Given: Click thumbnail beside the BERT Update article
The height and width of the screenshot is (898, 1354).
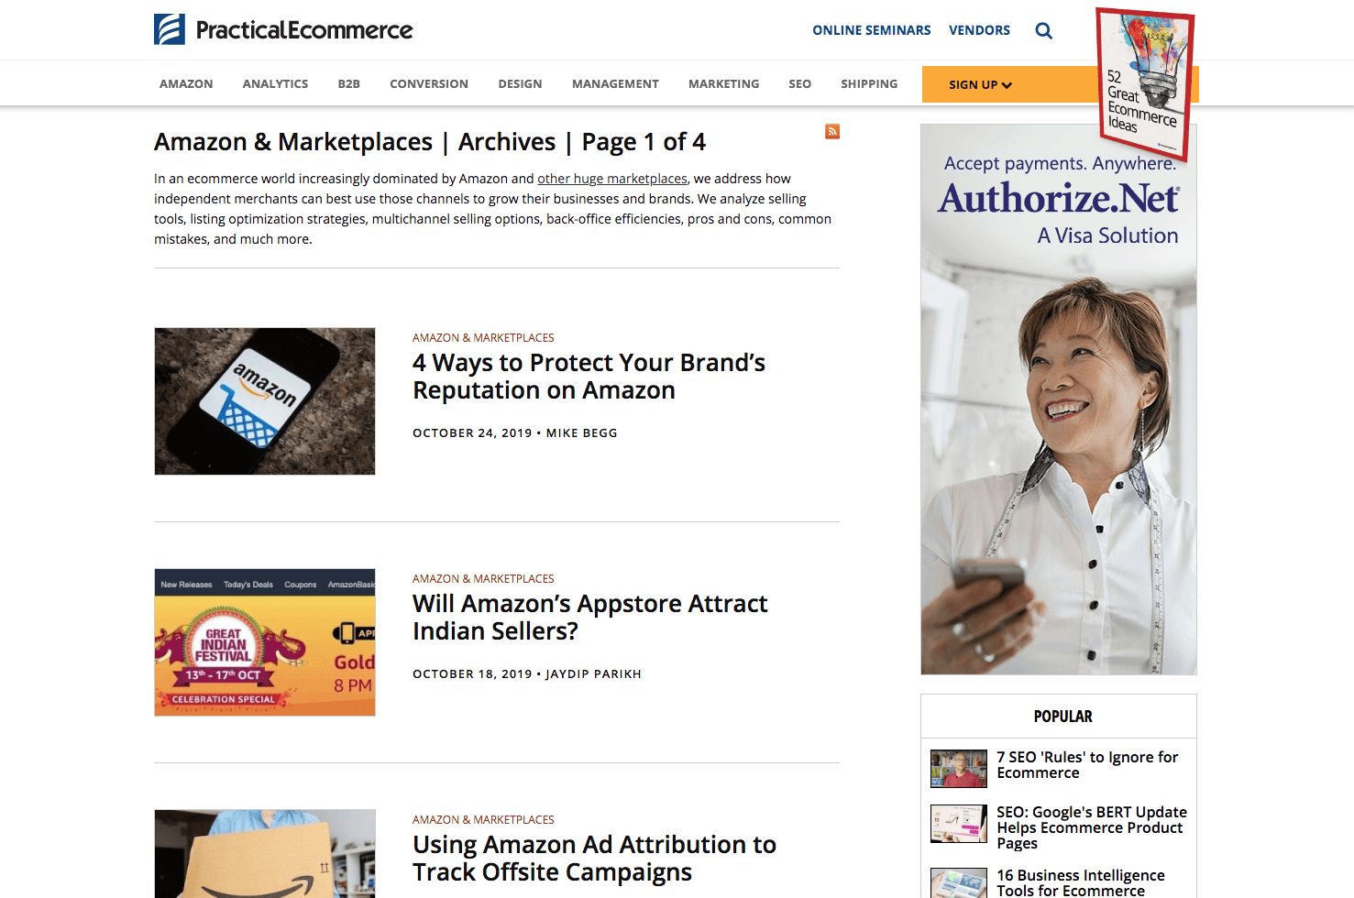Looking at the screenshot, I should tap(959, 824).
